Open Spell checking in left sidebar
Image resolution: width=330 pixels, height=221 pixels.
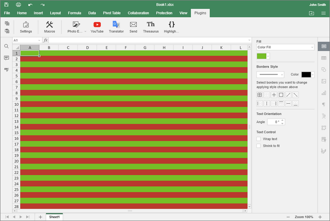coord(7,69)
